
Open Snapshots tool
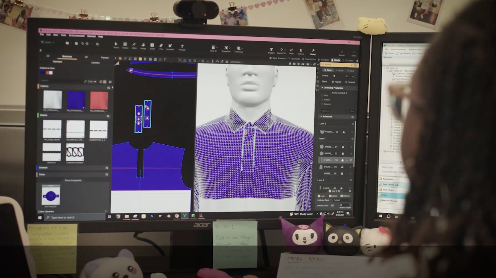click(x=226, y=49)
